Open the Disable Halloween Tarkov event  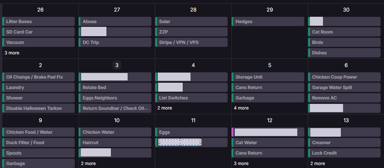[39, 108]
